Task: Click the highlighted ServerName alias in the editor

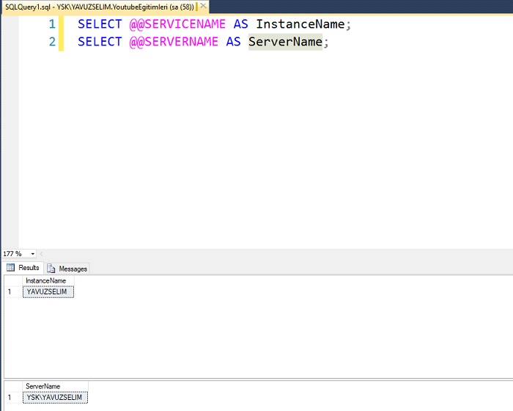Action: click(x=285, y=42)
